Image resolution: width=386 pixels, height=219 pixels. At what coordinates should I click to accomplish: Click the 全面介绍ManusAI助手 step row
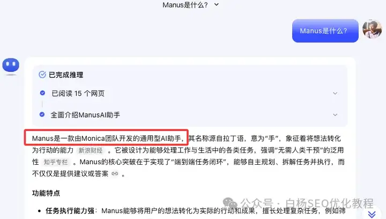click(190, 115)
